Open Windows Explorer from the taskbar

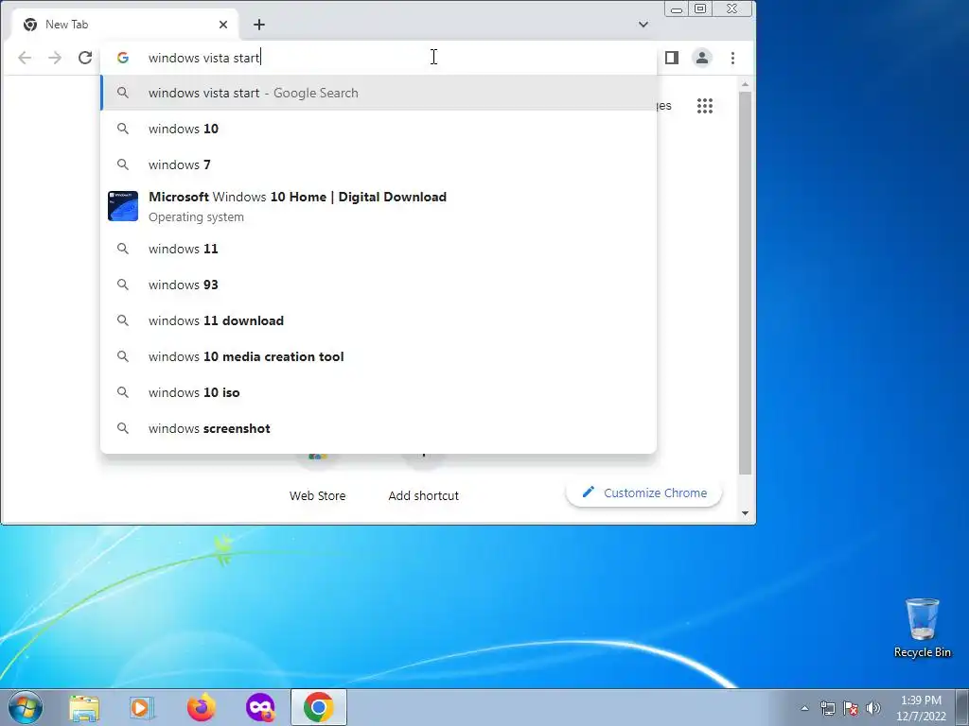[84, 708]
